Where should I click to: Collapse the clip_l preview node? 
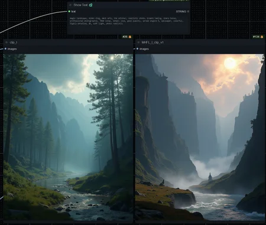tap(7, 43)
